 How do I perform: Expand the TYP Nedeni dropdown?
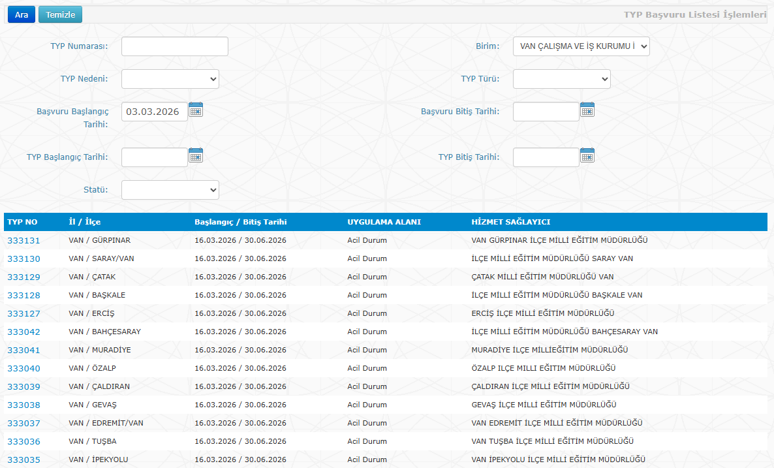[x=170, y=79]
